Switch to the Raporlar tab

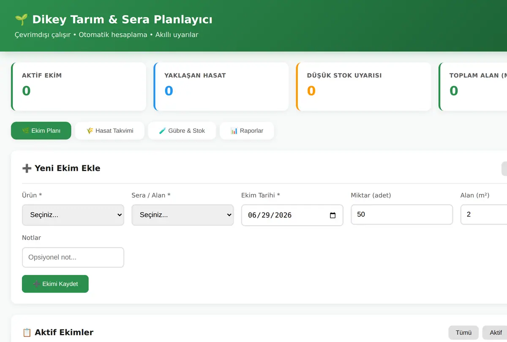coord(247,131)
